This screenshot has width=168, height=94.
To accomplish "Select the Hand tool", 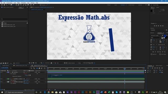I will tap(4, 5).
